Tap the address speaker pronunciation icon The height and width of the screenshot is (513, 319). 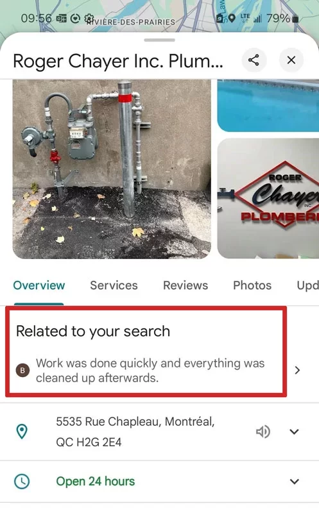point(263,432)
